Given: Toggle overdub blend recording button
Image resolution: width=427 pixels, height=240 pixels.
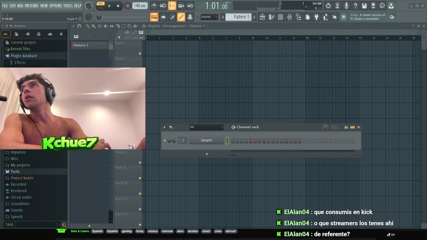Looking at the screenshot, I should (181, 6).
